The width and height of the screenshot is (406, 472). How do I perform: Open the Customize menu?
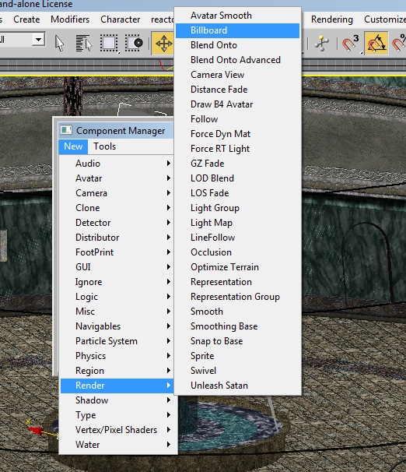[x=385, y=19]
